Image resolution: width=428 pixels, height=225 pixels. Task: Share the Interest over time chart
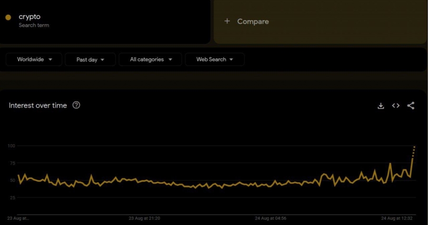(x=411, y=106)
